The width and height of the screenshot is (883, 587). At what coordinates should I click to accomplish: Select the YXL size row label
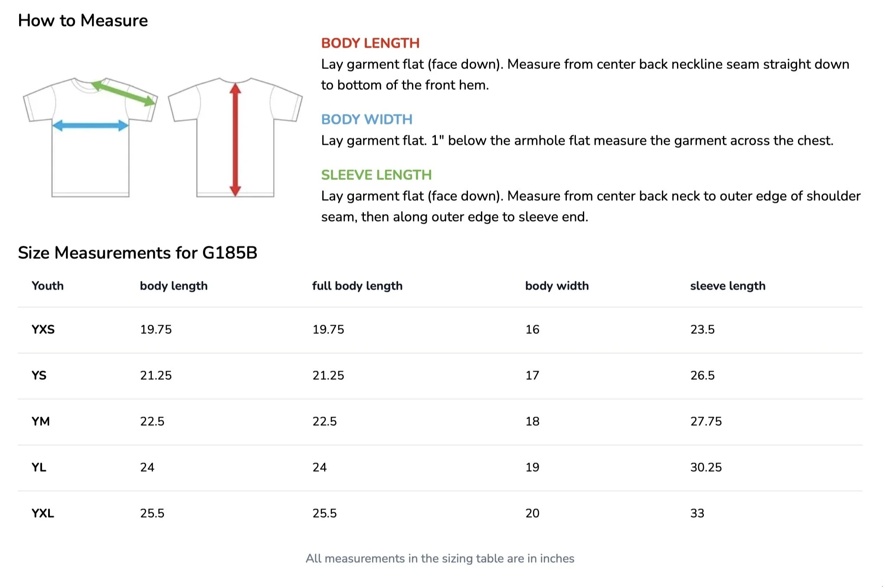click(x=43, y=513)
